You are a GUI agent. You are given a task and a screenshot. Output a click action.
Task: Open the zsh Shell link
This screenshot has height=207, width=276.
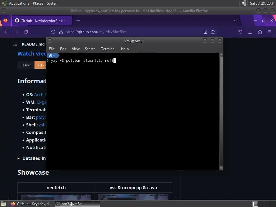(42, 125)
